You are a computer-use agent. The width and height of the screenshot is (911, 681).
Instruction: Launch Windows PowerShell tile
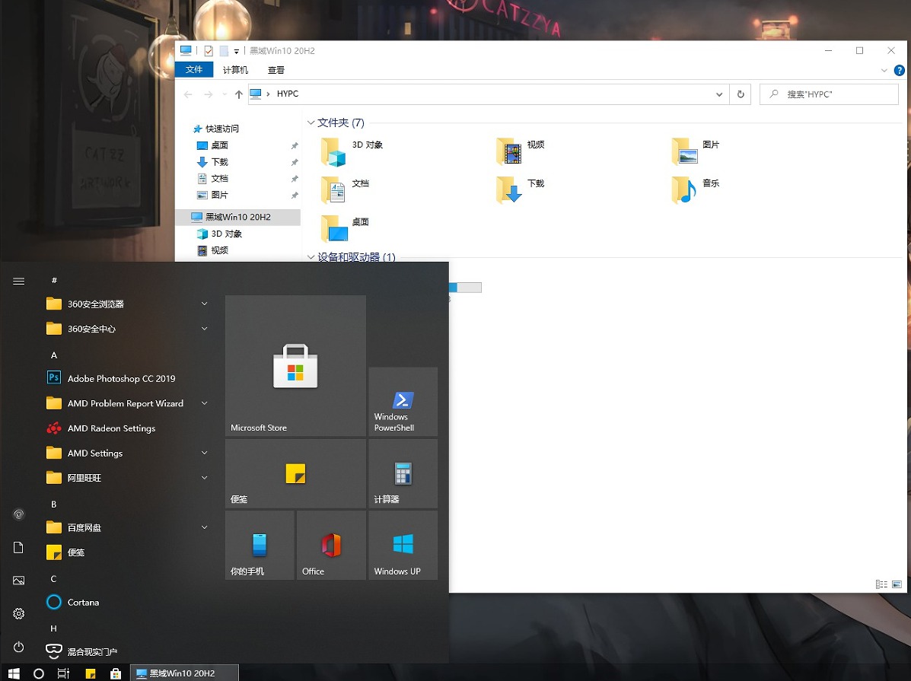(403, 402)
